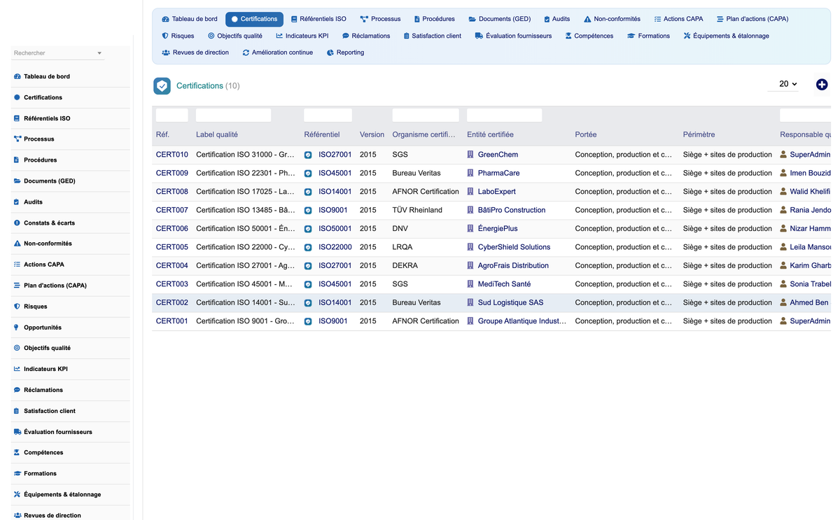Click sidebar Risques shield icon
840x520 pixels.
(17, 307)
